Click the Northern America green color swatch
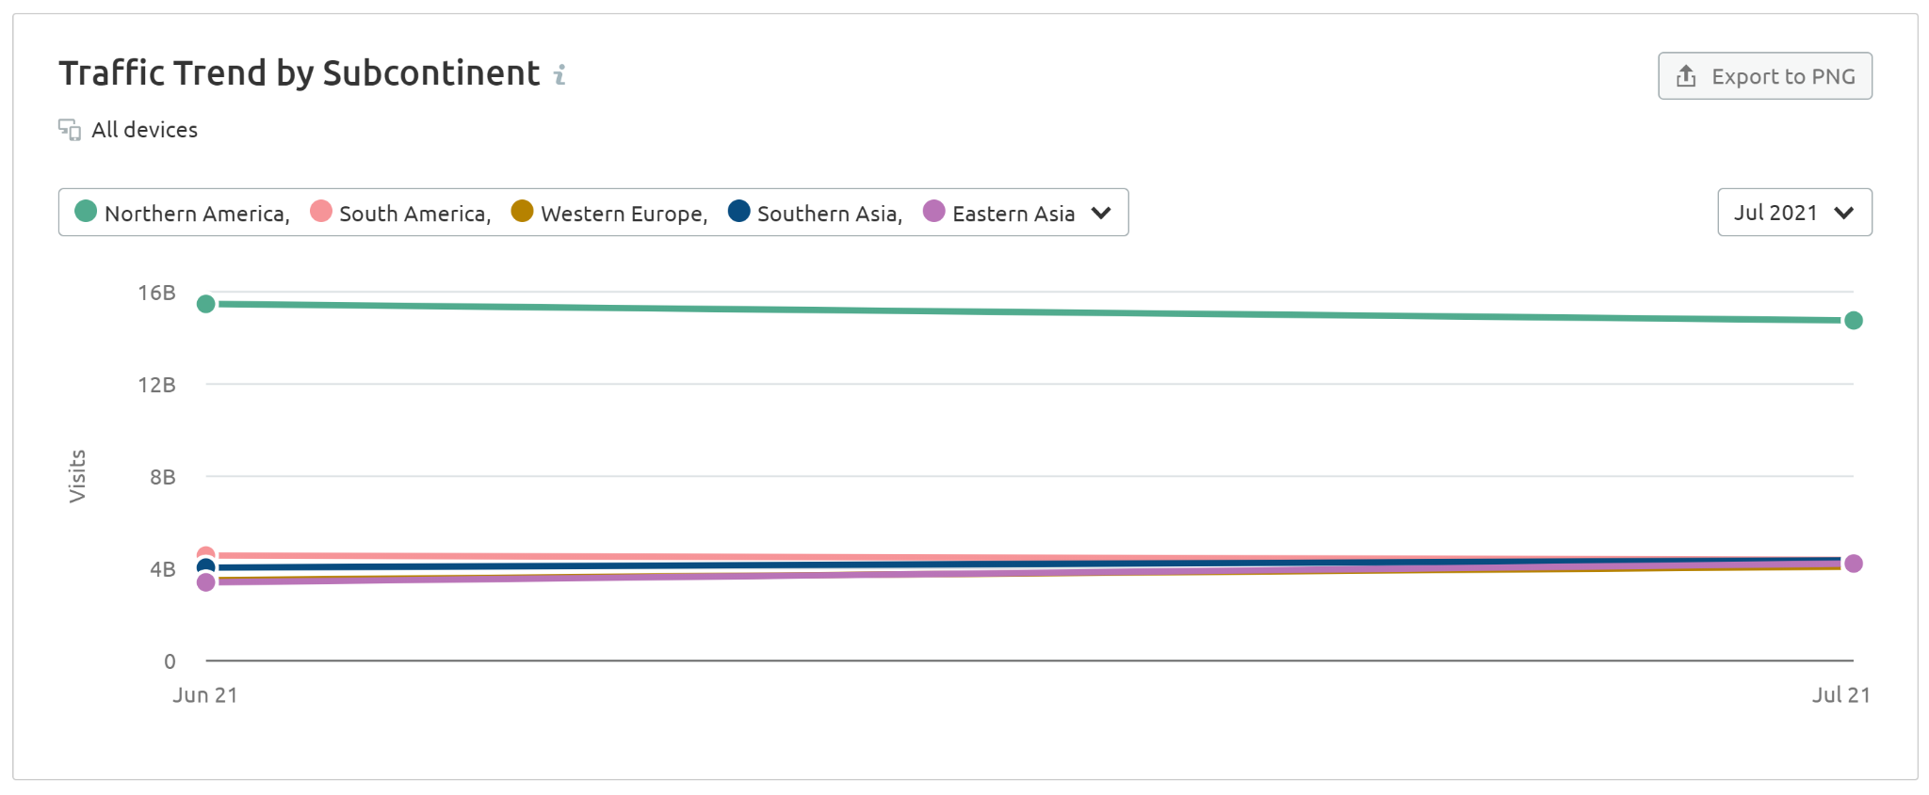The height and width of the screenshot is (795, 1929). (86, 212)
